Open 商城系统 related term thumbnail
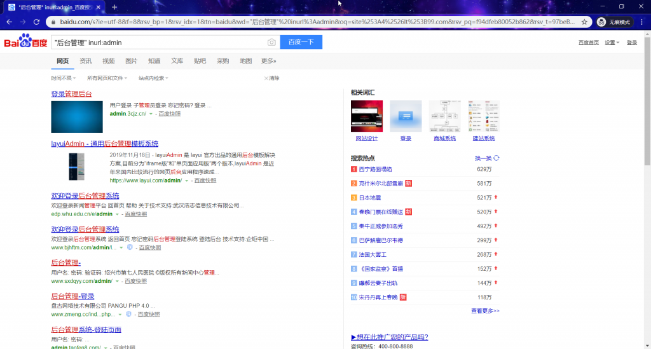 444,116
